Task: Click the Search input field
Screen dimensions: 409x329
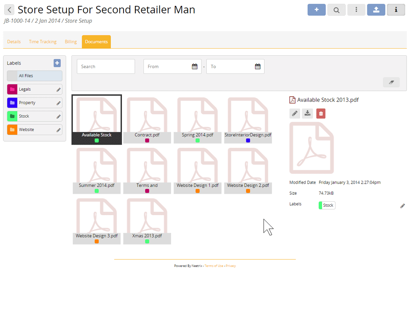Action: [x=106, y=66]
